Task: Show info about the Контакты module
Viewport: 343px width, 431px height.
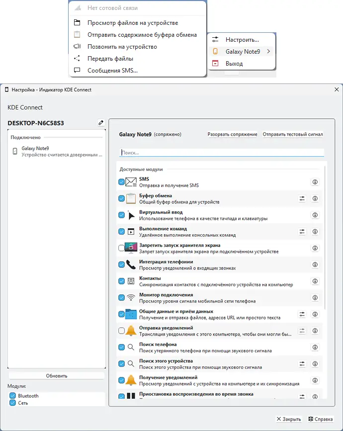Action: 315,281
